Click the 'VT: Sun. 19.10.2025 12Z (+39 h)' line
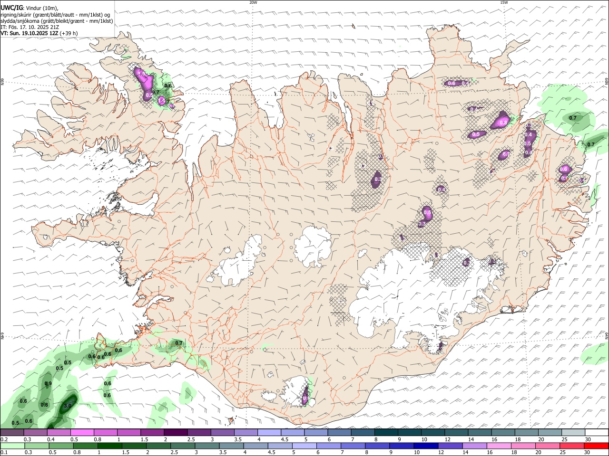Viewport: 609px width, 456px height. pyautogui.click(x=39, y=33)
